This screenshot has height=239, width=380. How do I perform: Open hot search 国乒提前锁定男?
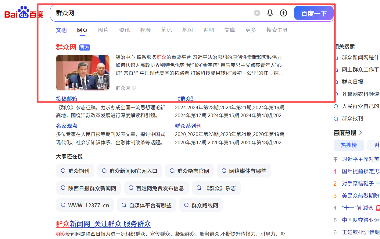[361, 171]
